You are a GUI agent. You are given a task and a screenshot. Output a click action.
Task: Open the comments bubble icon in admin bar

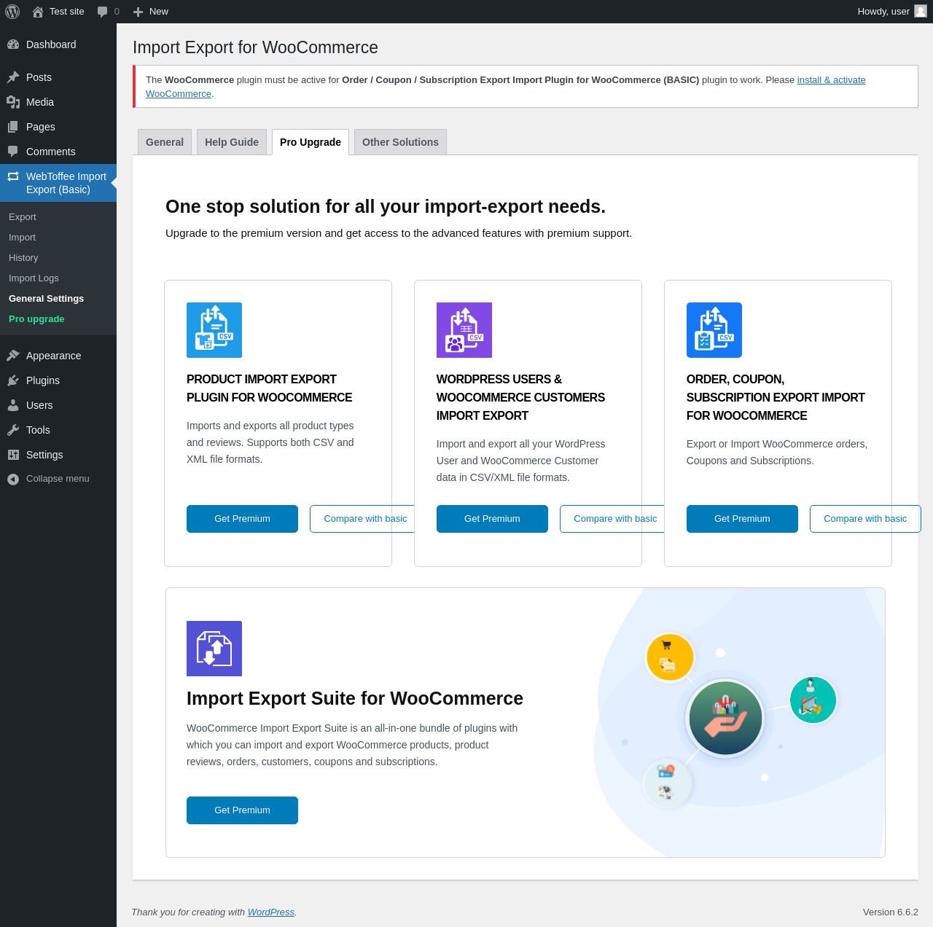(103, 12)
